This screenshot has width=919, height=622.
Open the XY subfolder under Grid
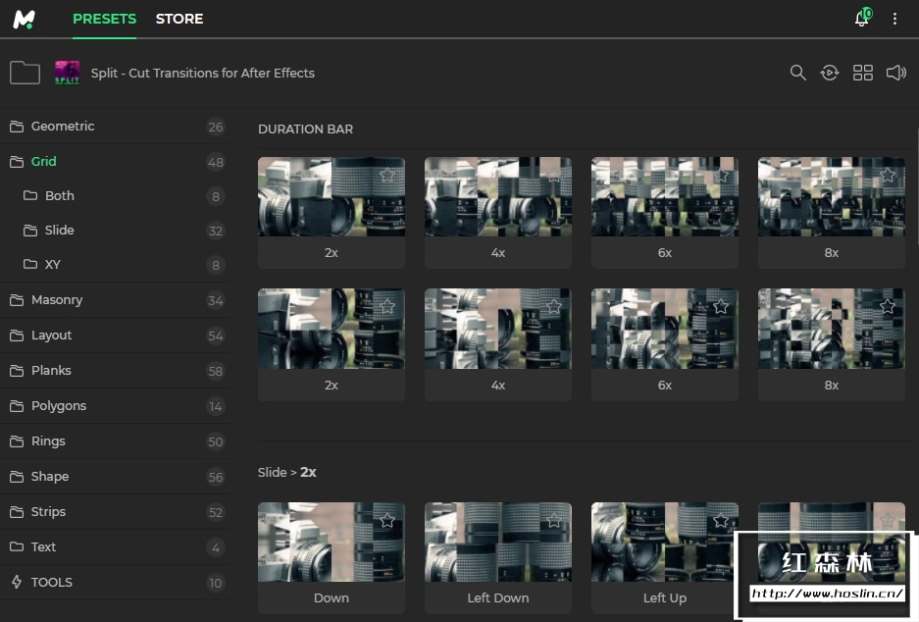(x=115, y=264)
